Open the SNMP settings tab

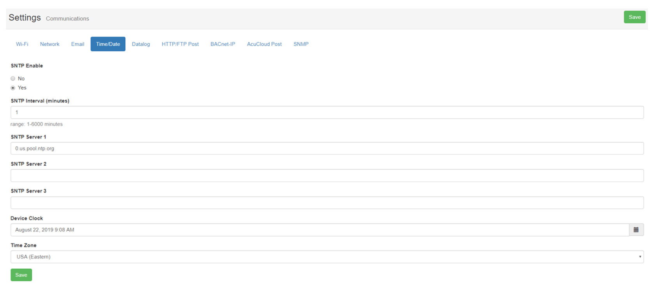(301, 44)
